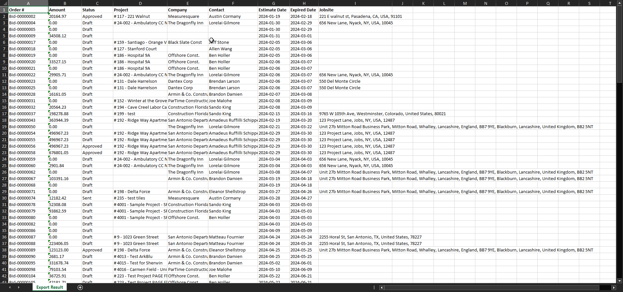Select the row 42 header
The image size is (623, 292).
[4, 276]
